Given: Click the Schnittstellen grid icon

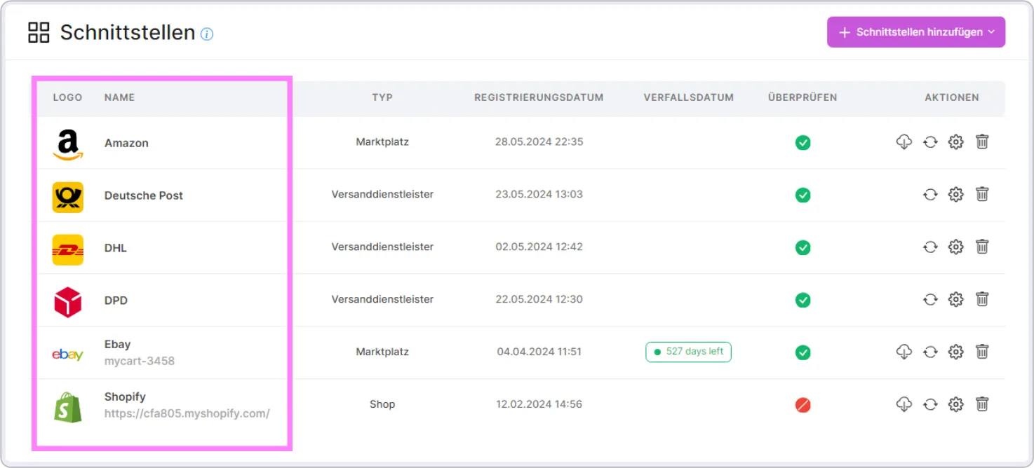Looking at the screenshot, I should [x=39, y=32].
